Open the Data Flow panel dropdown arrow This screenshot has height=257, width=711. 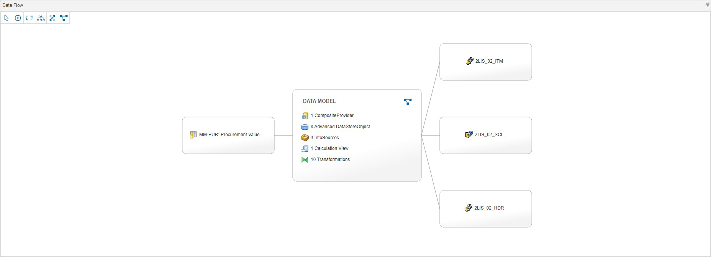point(708,5)
